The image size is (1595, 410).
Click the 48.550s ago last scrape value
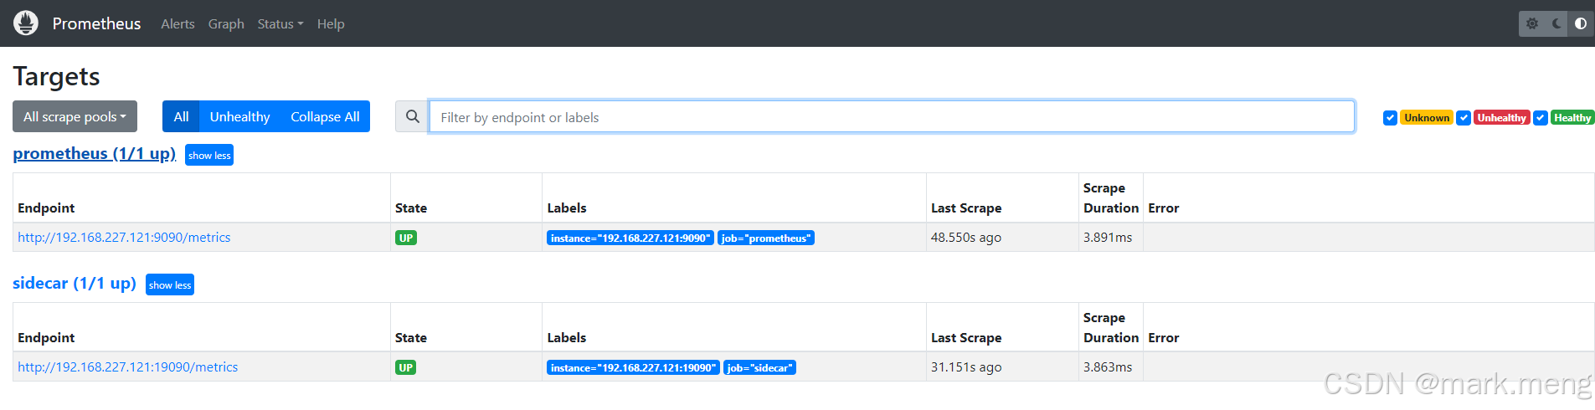coord(966,238)
